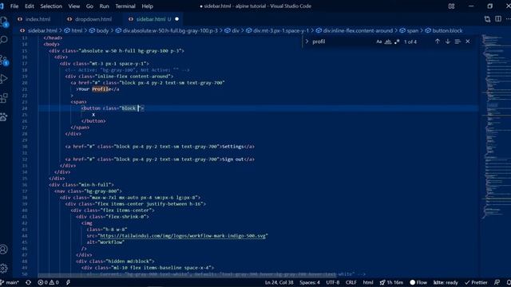
Task: Open the Run menu
Action: point(105,6)
